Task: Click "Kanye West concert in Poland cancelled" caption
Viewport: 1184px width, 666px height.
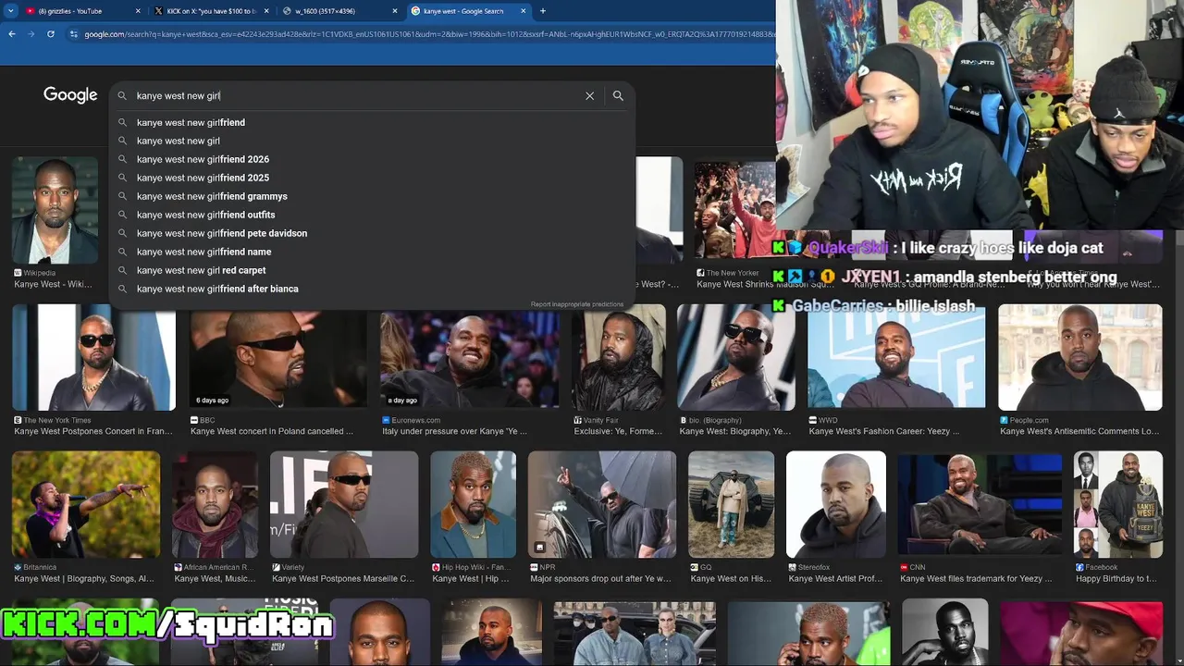Action: pos(272,431)
